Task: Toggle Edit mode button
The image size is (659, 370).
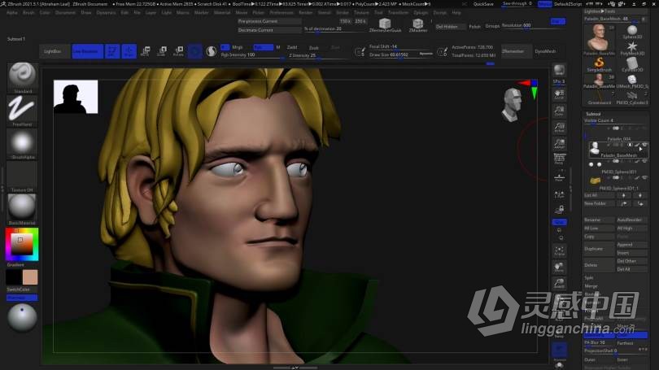Action: 112,51
